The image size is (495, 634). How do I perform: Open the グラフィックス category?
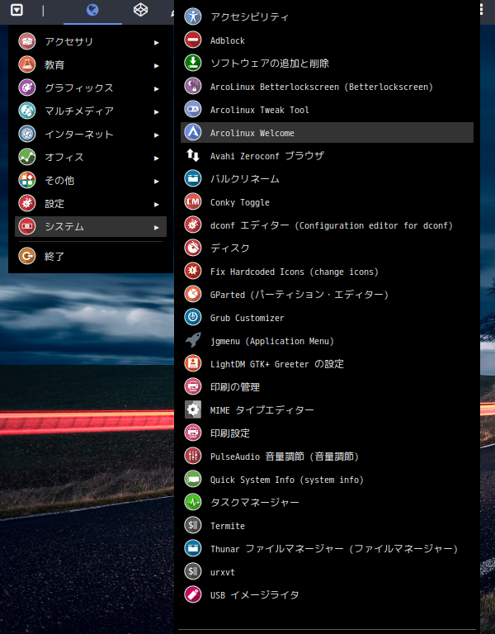click(91, 88)
